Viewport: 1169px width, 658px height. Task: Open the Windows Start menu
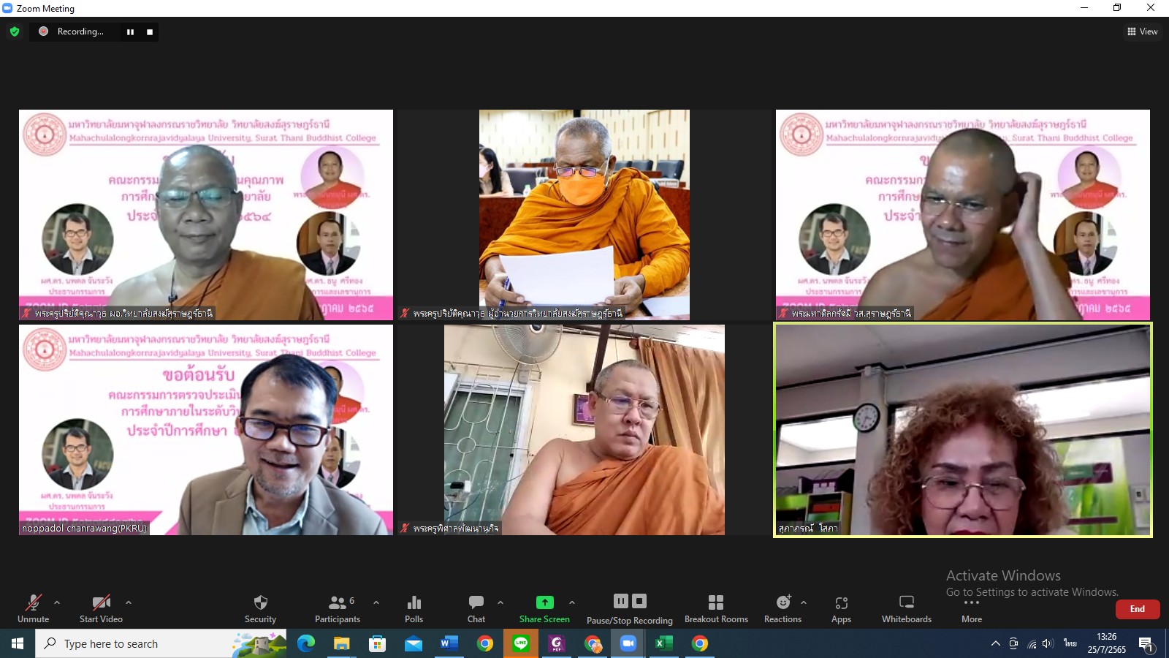(18, 643)
